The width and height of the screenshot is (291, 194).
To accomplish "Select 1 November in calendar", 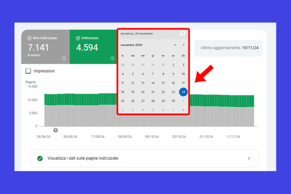I will 163,65.
